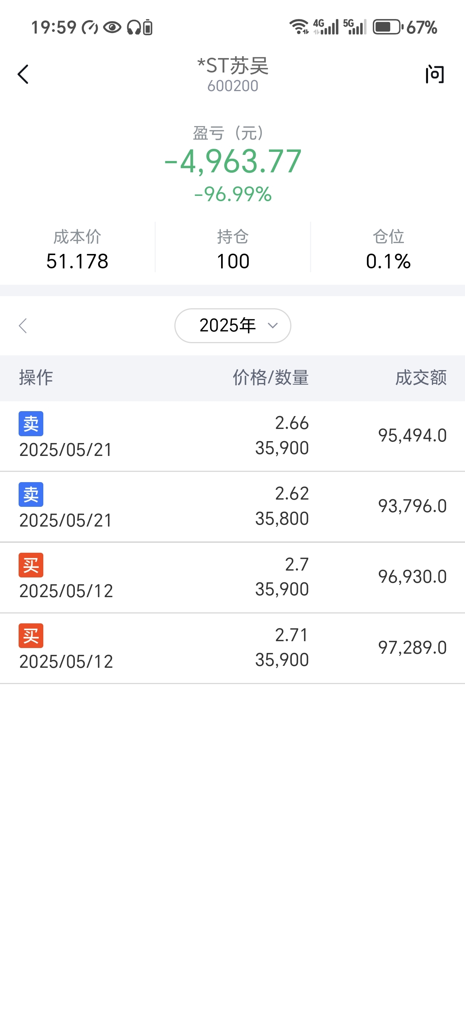
Task: Tap the back arrow at top left
Action: click(23, 74)
